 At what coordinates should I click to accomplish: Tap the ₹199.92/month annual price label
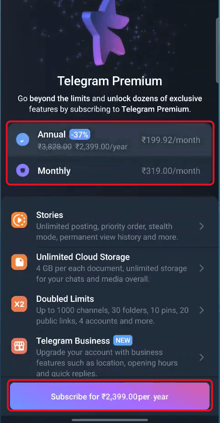tap(171, 140)
